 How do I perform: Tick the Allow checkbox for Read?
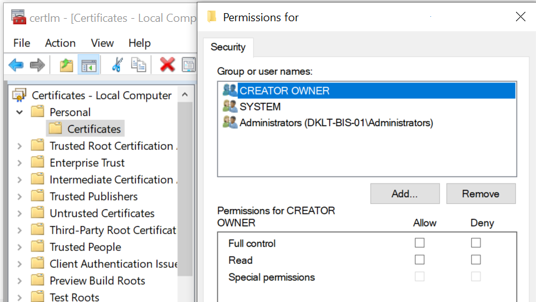pyautogui.click(x=420, y=260)
